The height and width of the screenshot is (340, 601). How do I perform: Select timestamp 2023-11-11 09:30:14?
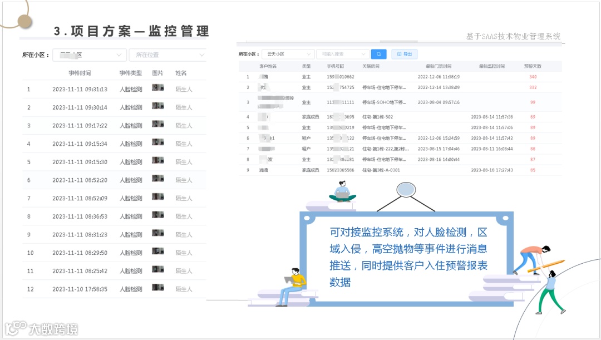(x=80, y=108)
